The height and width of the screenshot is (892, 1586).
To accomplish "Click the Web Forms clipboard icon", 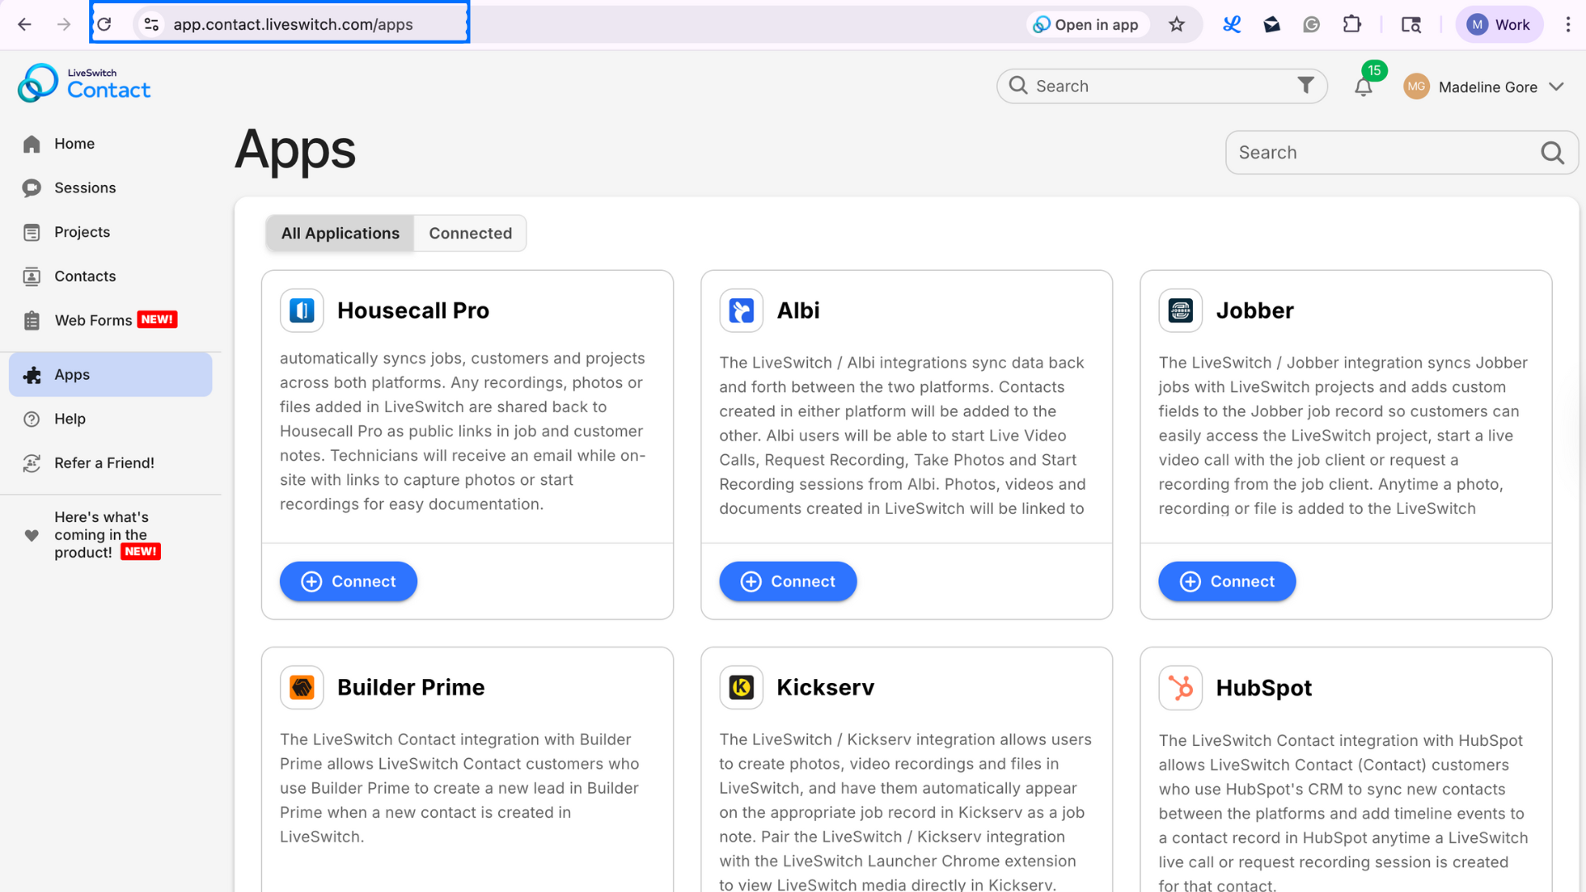I will 31,320.
